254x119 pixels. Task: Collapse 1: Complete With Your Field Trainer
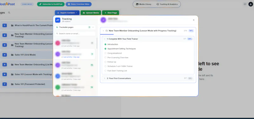pos(105,39)
